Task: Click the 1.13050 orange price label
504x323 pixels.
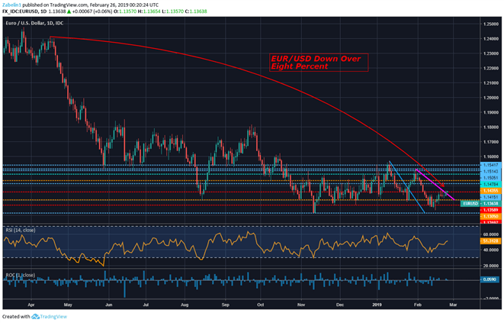Action: coord(491,216)
